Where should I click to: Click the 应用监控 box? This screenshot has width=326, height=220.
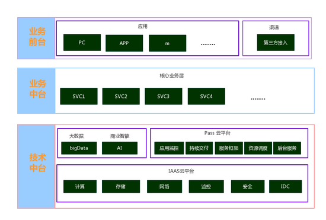pos(169,148)
